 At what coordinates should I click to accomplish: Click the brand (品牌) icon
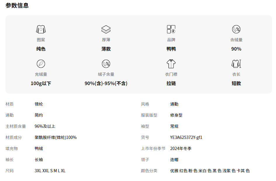[171, 29]
